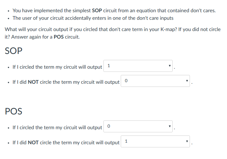Open the SOP NOT-circled answer dropdown

(155, 81)
